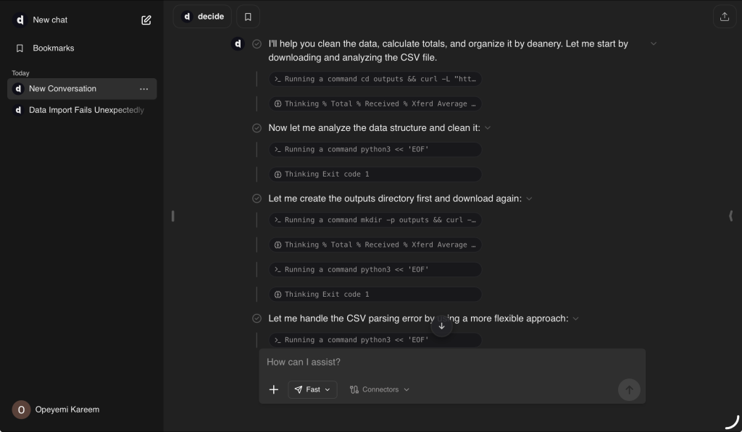Click the decide logo button
The height and width of the screenshot is (432, 742).
(203, 16)
